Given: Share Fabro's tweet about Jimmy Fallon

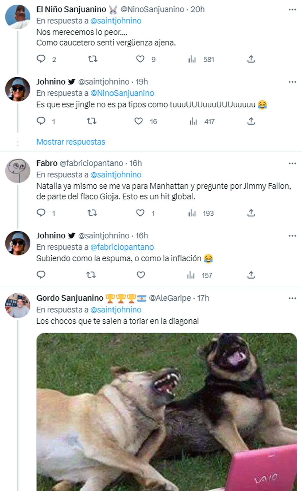Looking at the screenshot, I should click(251, 213).
